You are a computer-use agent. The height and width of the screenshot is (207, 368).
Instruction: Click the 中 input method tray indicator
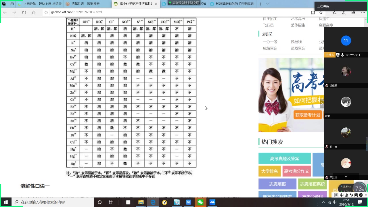pyautogui.click(x=335, y=202)
